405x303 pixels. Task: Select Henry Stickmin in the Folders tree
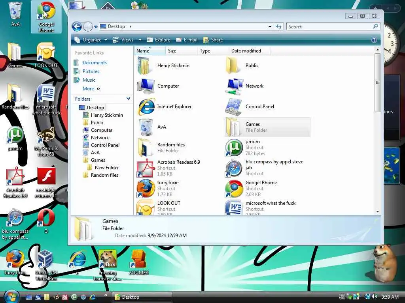click(x=107, y=115)
